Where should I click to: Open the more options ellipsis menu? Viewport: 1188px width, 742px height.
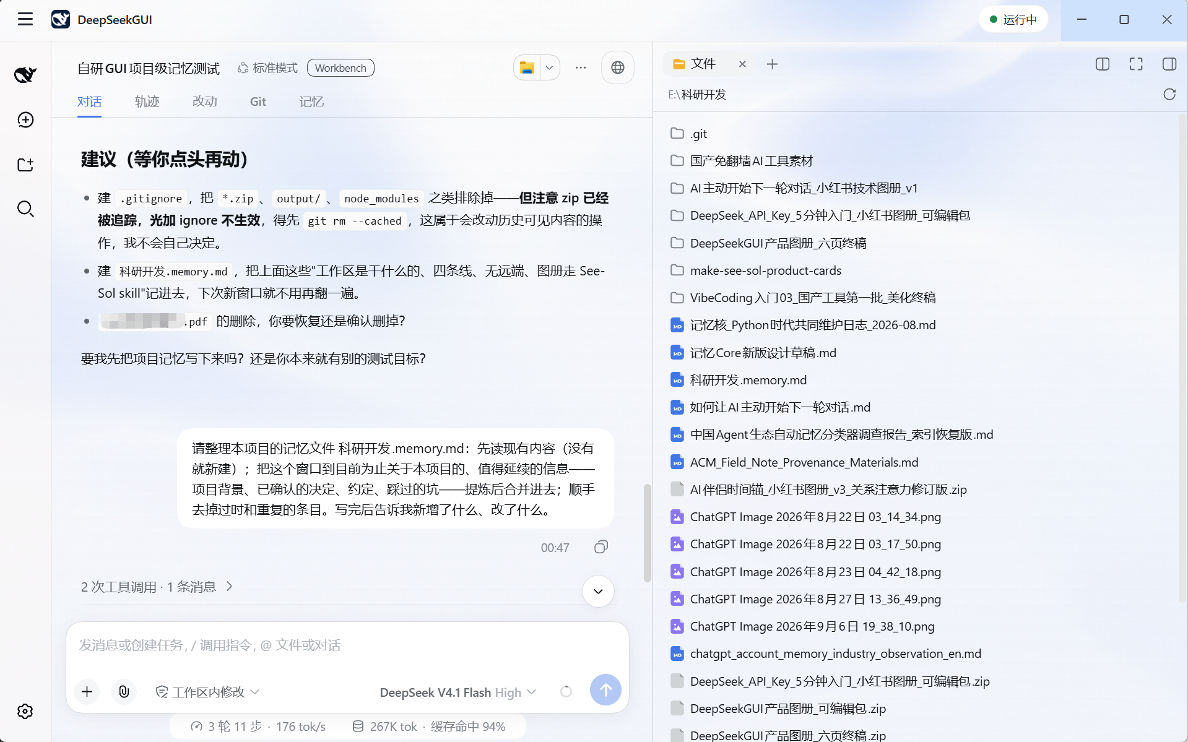(581, 67)
